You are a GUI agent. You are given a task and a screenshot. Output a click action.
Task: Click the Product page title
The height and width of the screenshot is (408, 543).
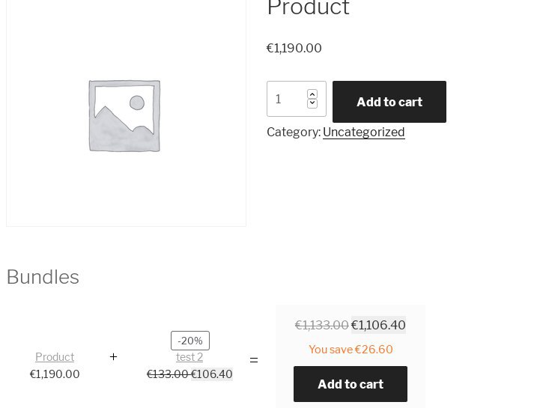tap(309, 7)
